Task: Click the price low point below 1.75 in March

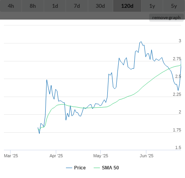Action: (x=39, y=133)
